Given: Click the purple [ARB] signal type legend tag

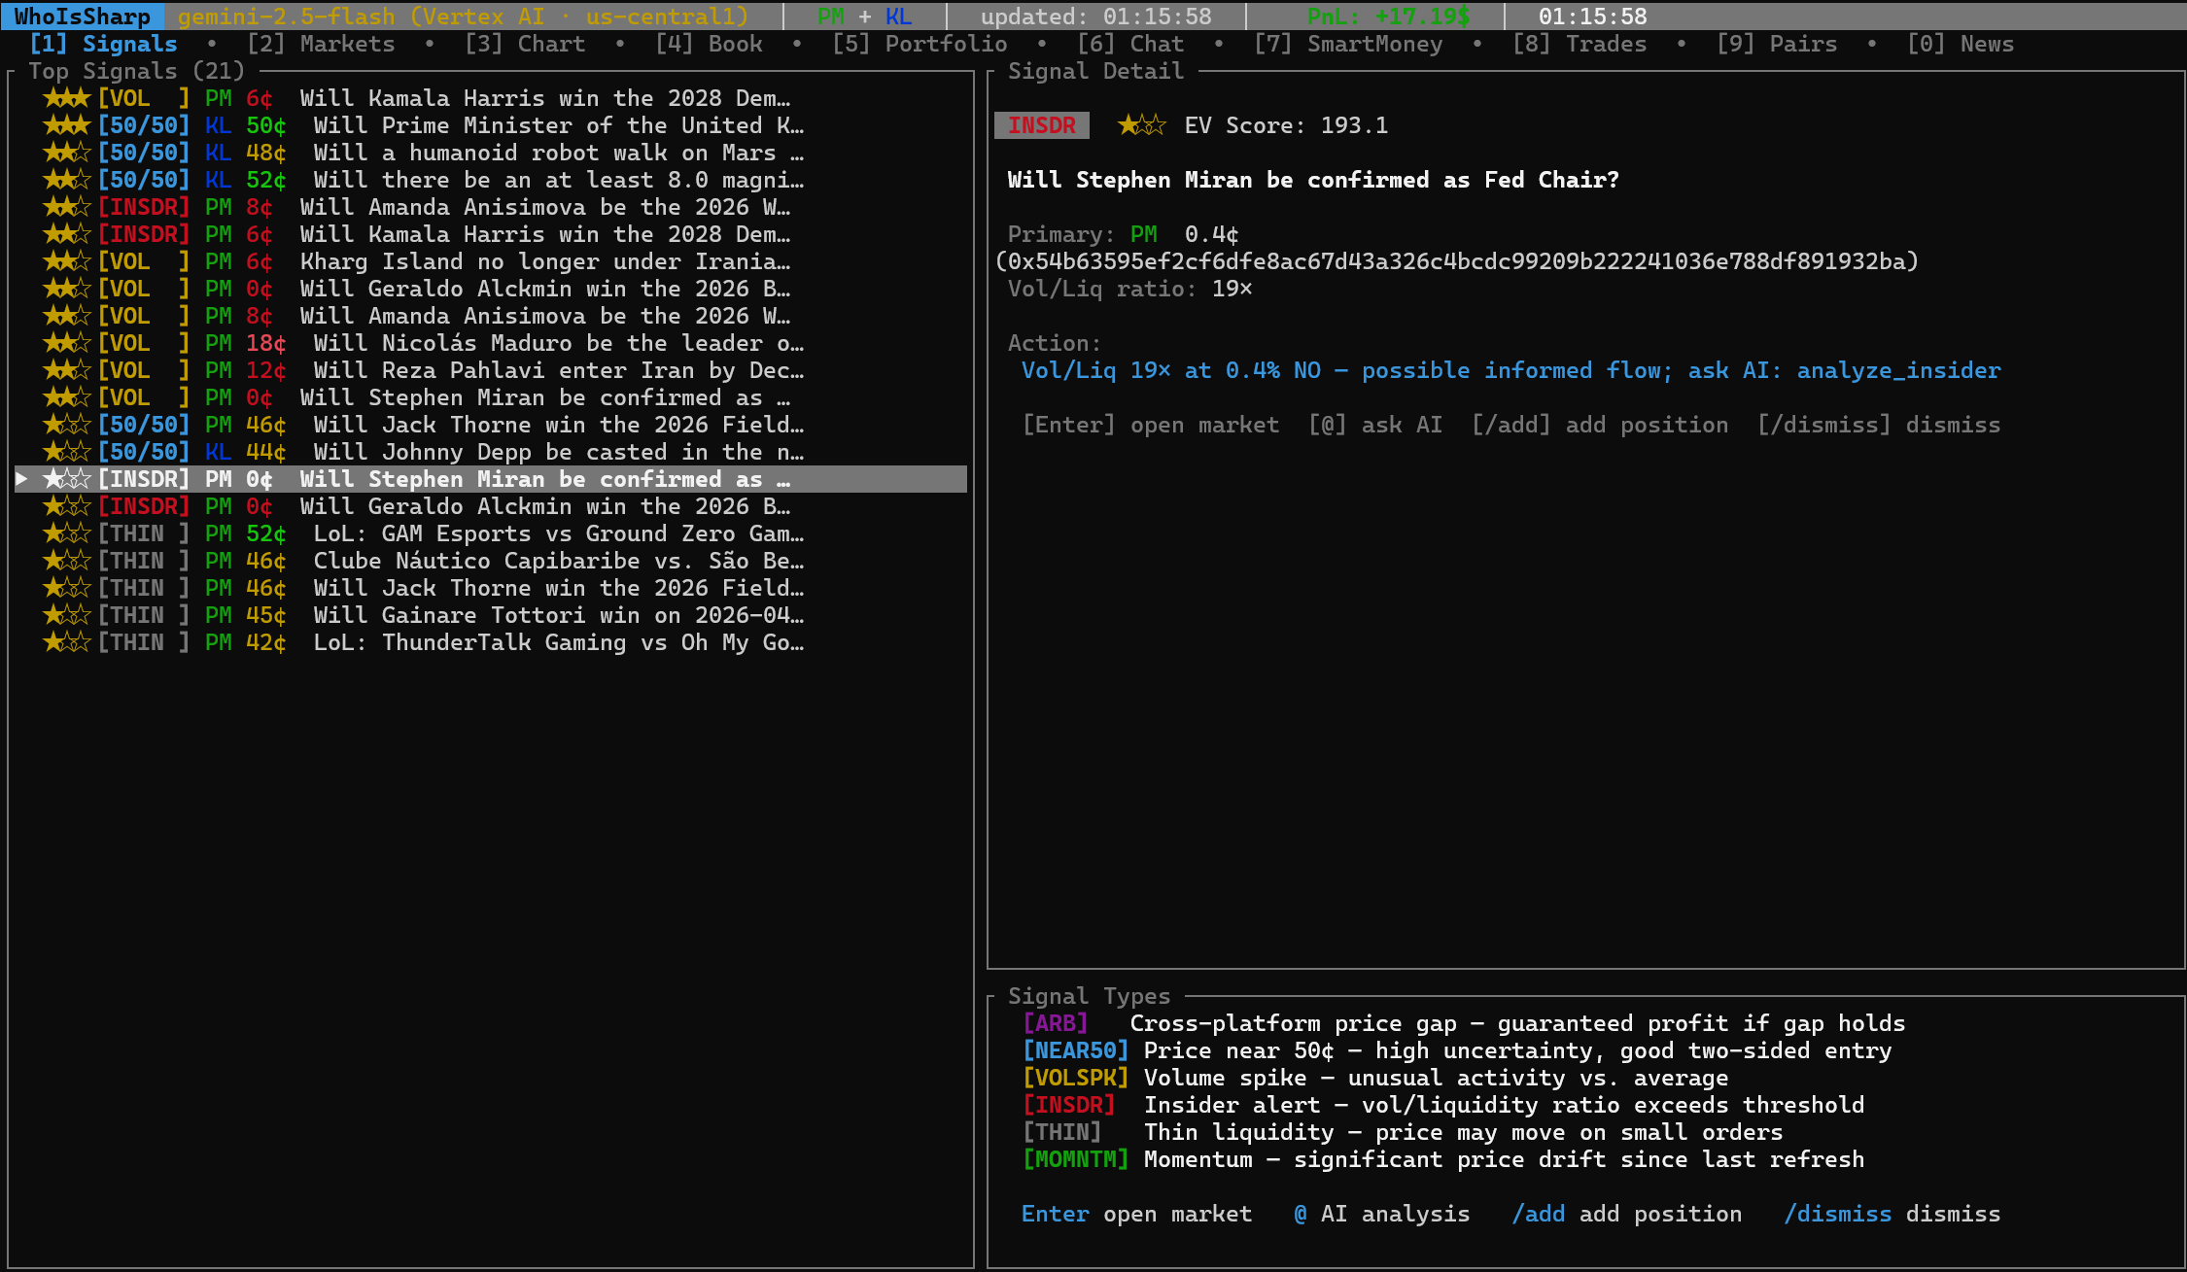Looking at the screenshot, I should [x=1055, y=1023].
